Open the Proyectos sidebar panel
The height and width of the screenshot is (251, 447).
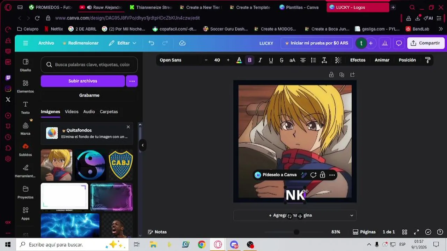click(x=25, y=192)
